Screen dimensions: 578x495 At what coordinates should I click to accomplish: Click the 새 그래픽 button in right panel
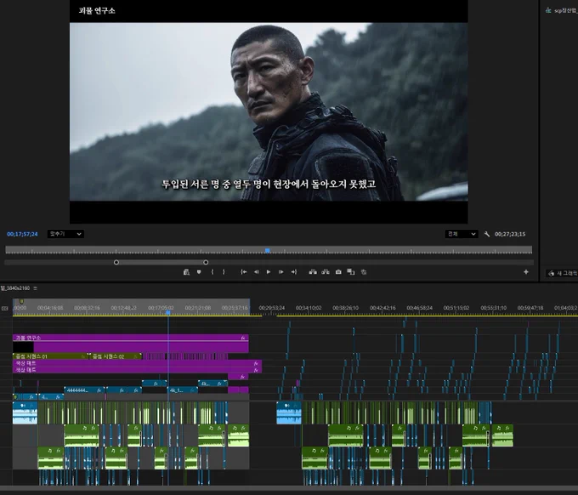pyautogui.click(x=562, y=273)
